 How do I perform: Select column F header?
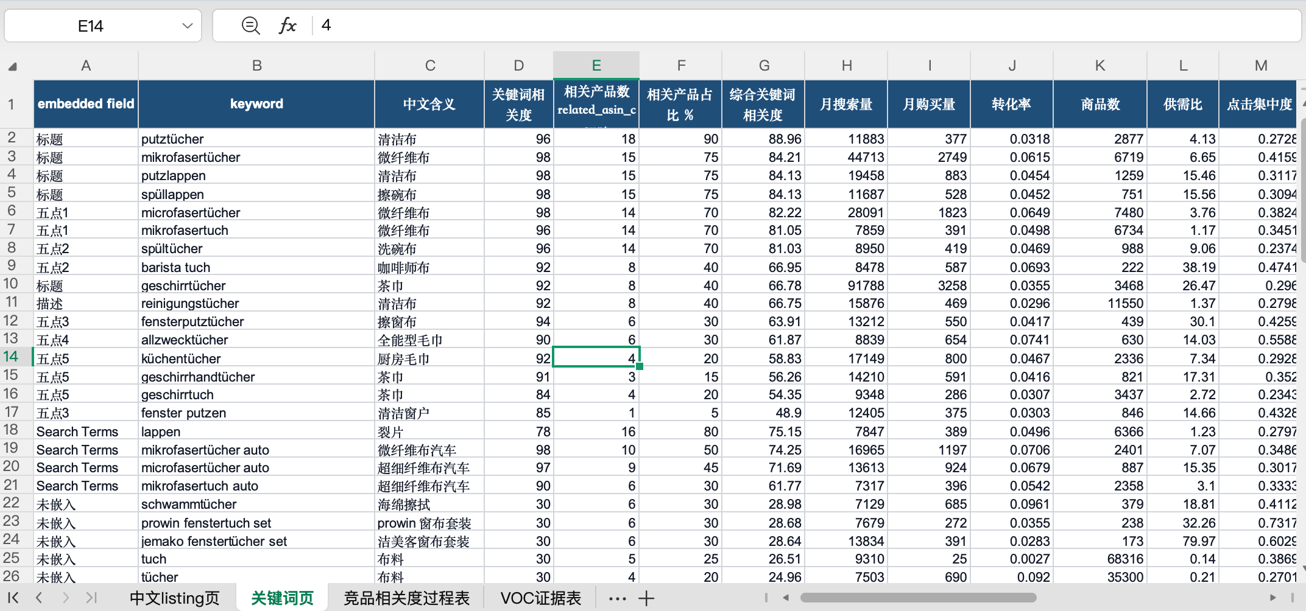pyautogui.click(x=680, y=66)
